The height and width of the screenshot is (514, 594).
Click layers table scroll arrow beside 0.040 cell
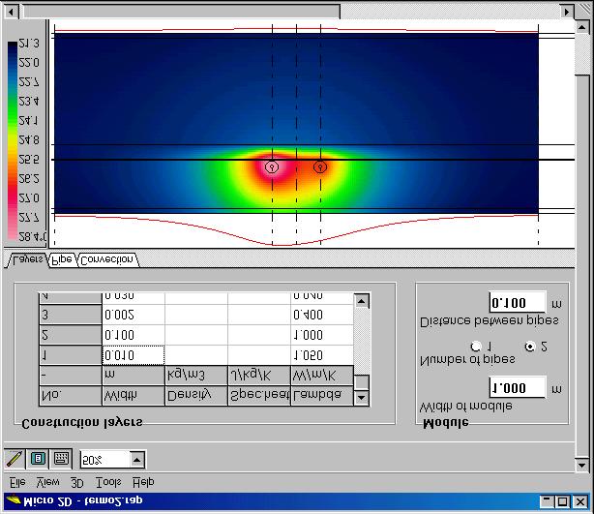pos(362,301)
